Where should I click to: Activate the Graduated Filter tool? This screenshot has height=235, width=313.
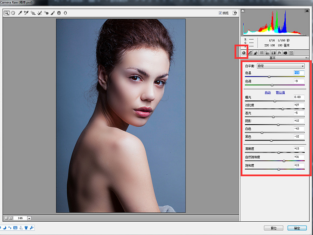pos(59,13)
